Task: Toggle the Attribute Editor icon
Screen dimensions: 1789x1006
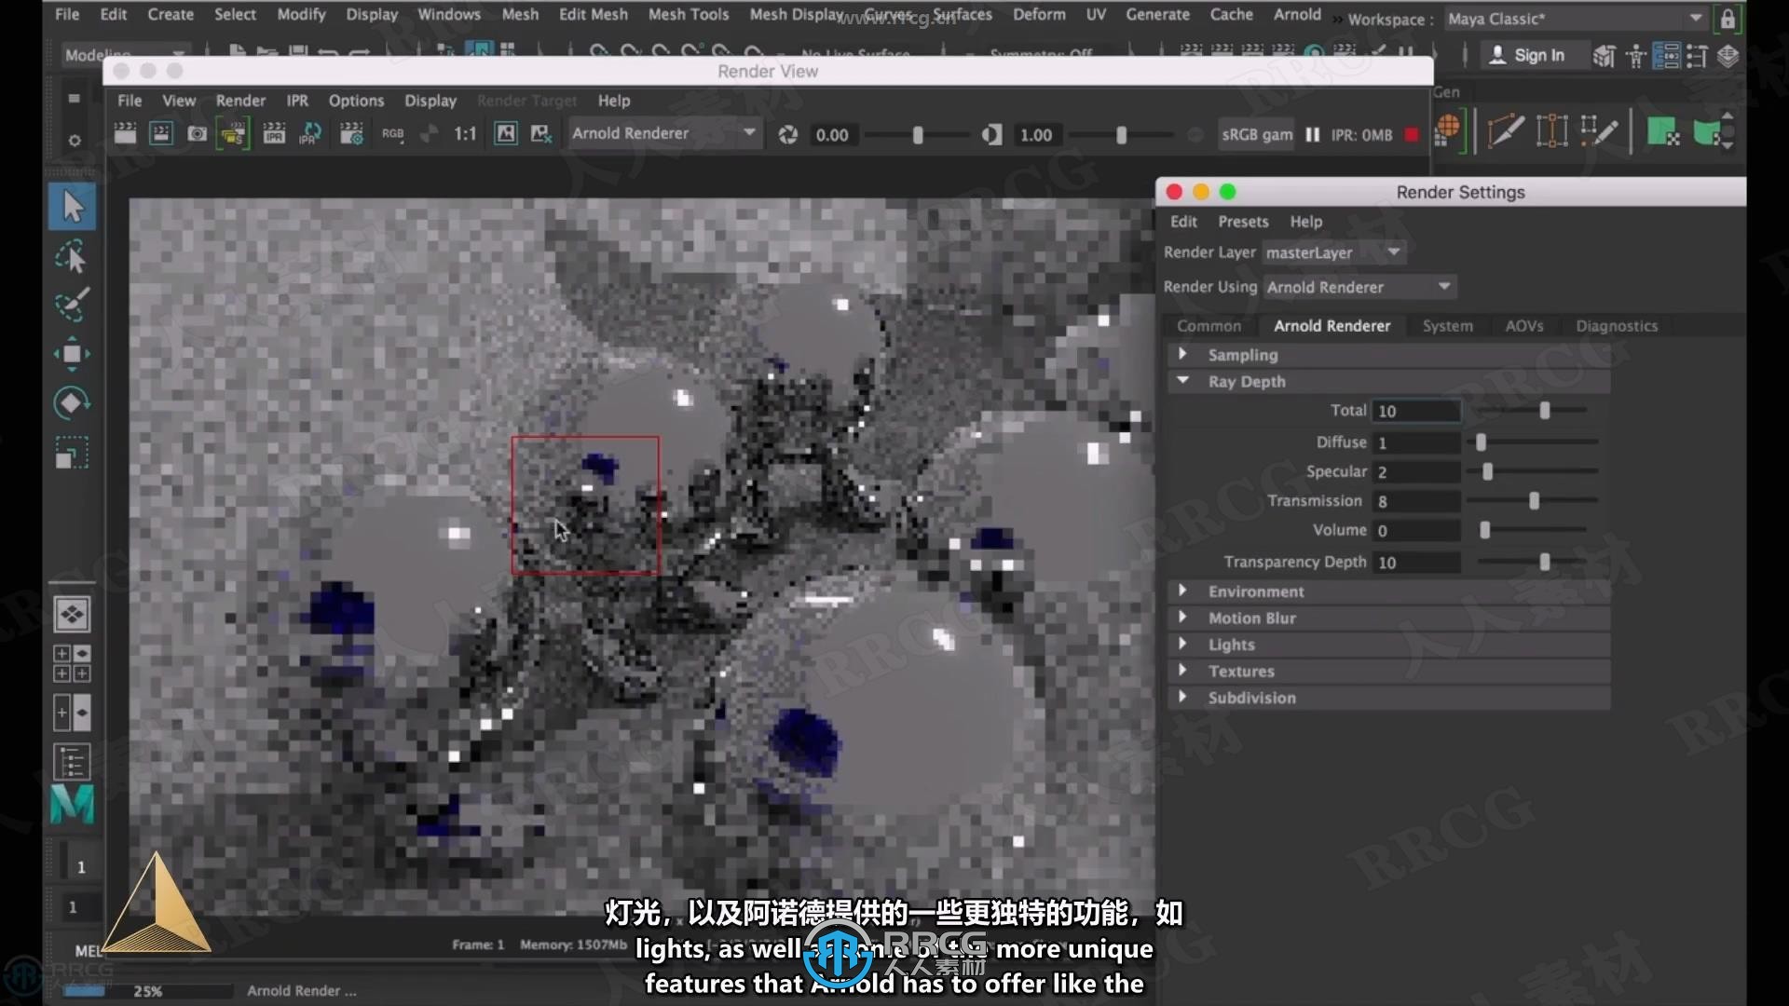Action: pyautogui.click(x=1666, y=56)
